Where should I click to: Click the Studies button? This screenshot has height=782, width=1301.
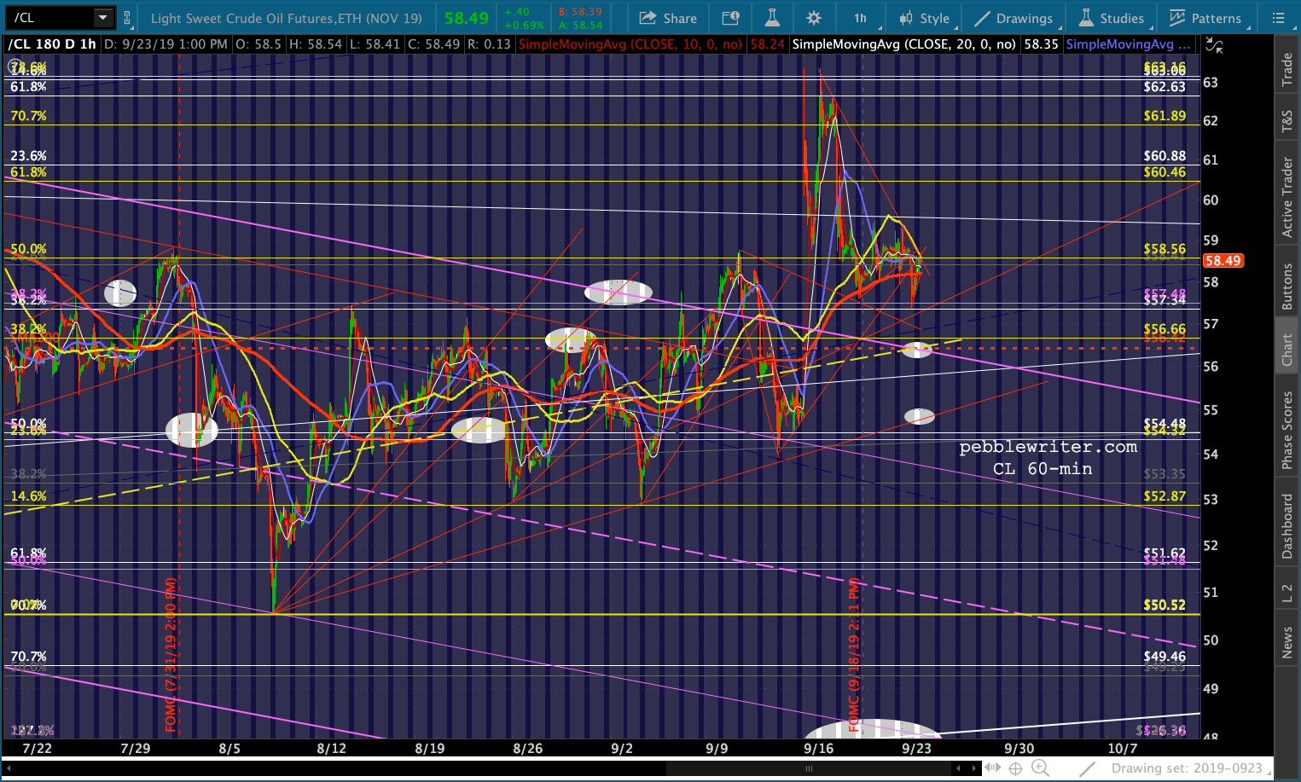point(1112,18)
